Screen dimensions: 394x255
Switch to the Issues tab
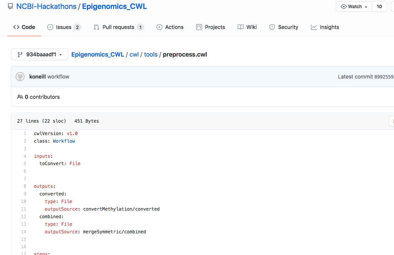pyautogui.click(x=64, y=27)
